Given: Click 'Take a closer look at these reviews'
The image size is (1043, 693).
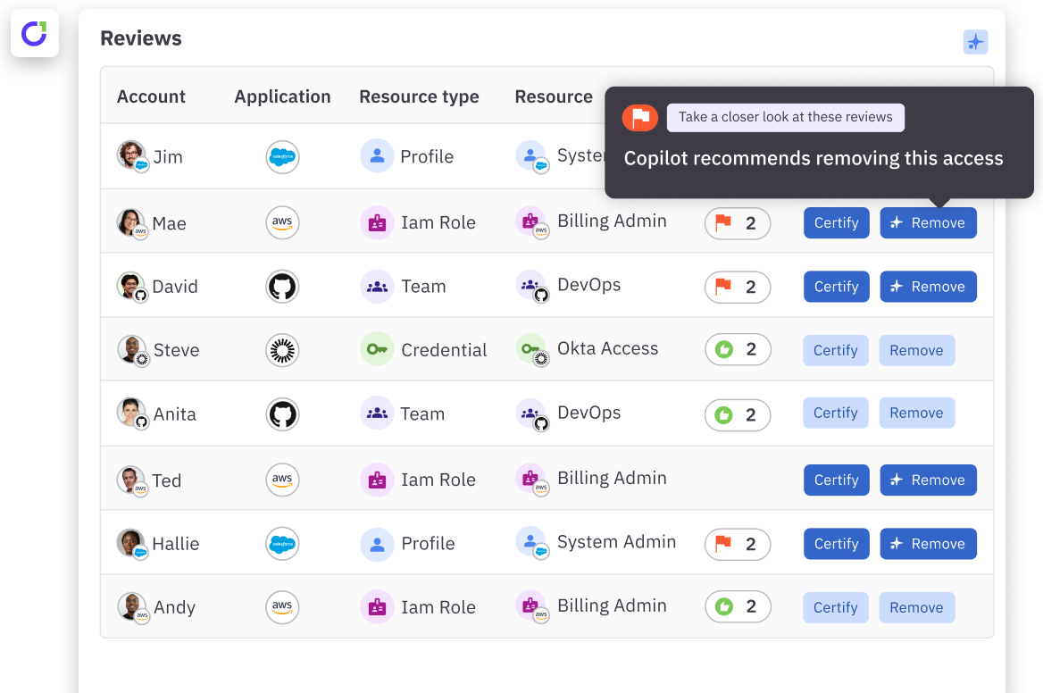Looking at the screenshot, I should 785,117.
